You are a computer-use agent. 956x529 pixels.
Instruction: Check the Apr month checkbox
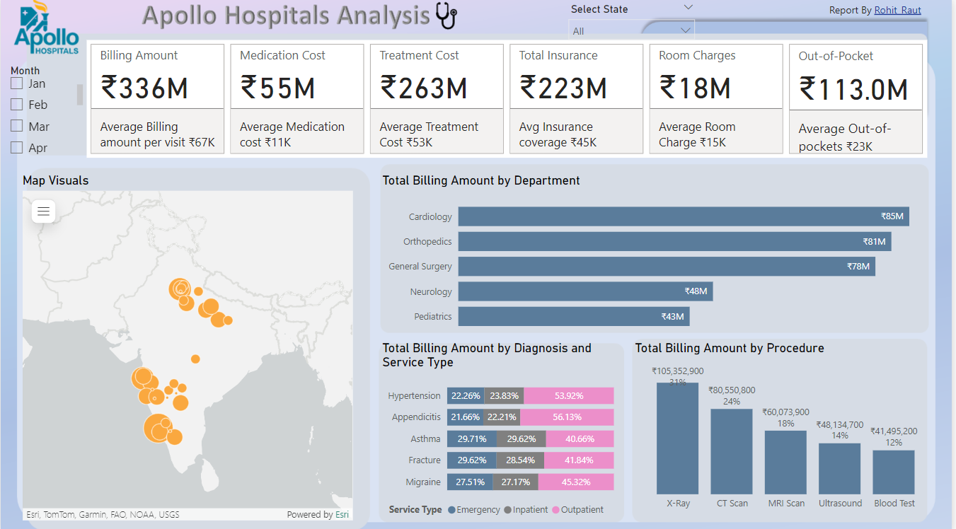coord(17,148)
